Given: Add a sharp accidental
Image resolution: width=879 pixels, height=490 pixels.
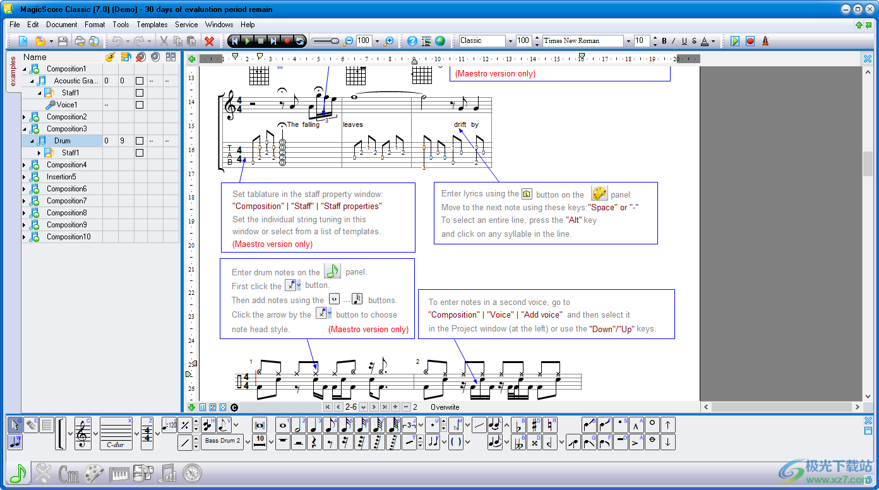Looking at the screenshot, I should [534, 425].
